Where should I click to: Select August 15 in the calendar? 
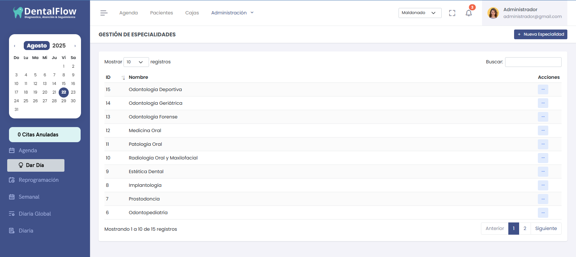(x=64, y=84)
